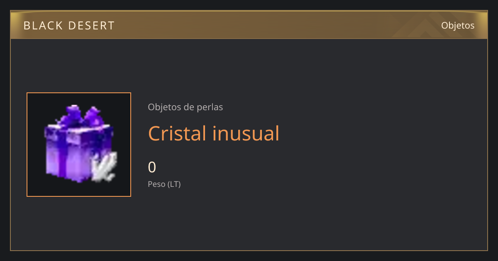498x261 pixels.
Task: Click the purple gift box item icon
Action: point(79,144)
